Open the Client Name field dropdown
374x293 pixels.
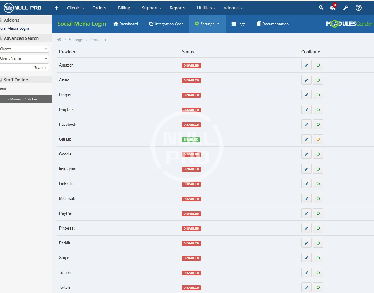[24, 58]
